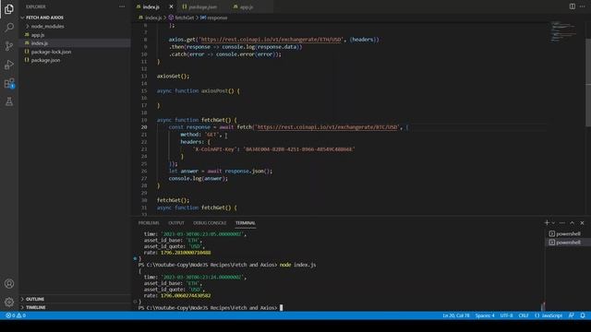591x332 pixels.
Task: Open the Problems panel tab
Action: click(x=149, y=223)
